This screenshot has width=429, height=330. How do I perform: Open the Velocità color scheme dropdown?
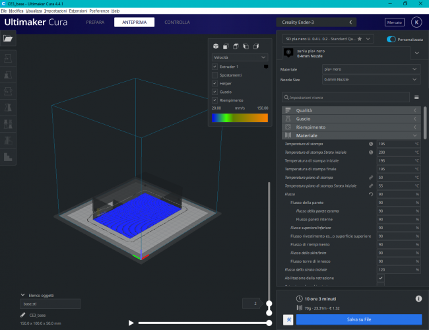point(240,57)
